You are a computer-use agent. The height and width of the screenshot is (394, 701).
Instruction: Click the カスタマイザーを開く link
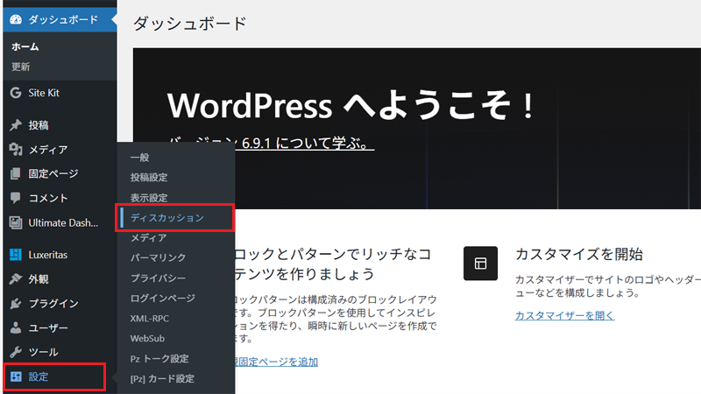click(564, 315)
